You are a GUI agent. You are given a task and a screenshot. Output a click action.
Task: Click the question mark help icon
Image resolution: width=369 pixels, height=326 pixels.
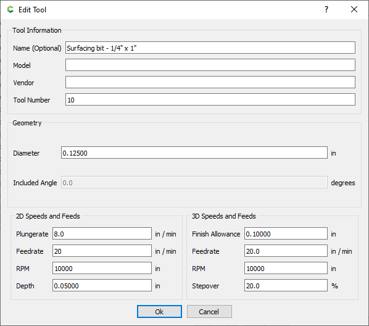326,9
